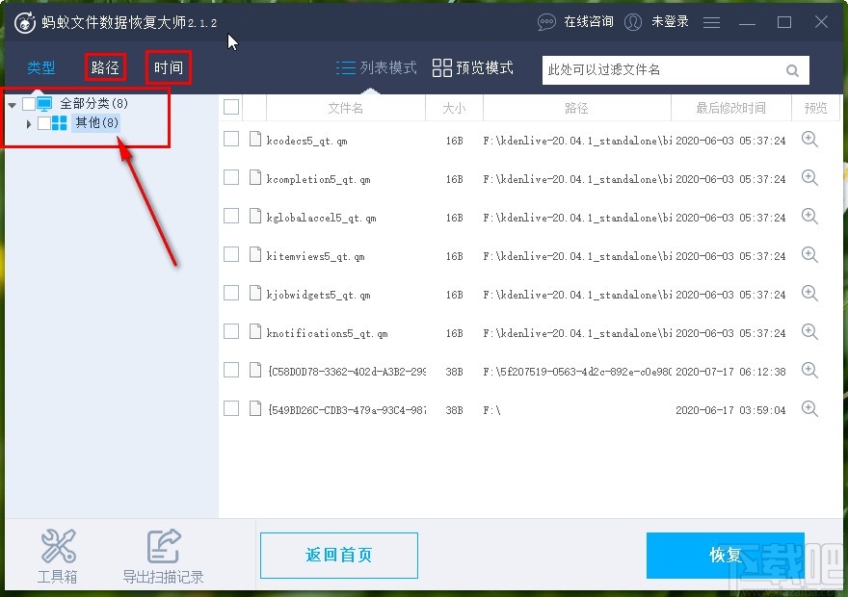Click the user avatar login icon
Viewport: 848px width, 597px height.
pos(633,22)
